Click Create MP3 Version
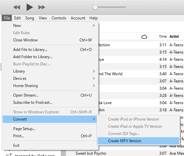The height and width of the screenshot is (156, 184). pyautogui.click(x=138, y=141)
